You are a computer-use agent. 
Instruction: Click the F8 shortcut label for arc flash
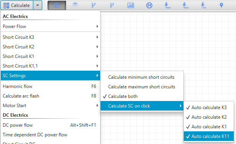[94, 96]
